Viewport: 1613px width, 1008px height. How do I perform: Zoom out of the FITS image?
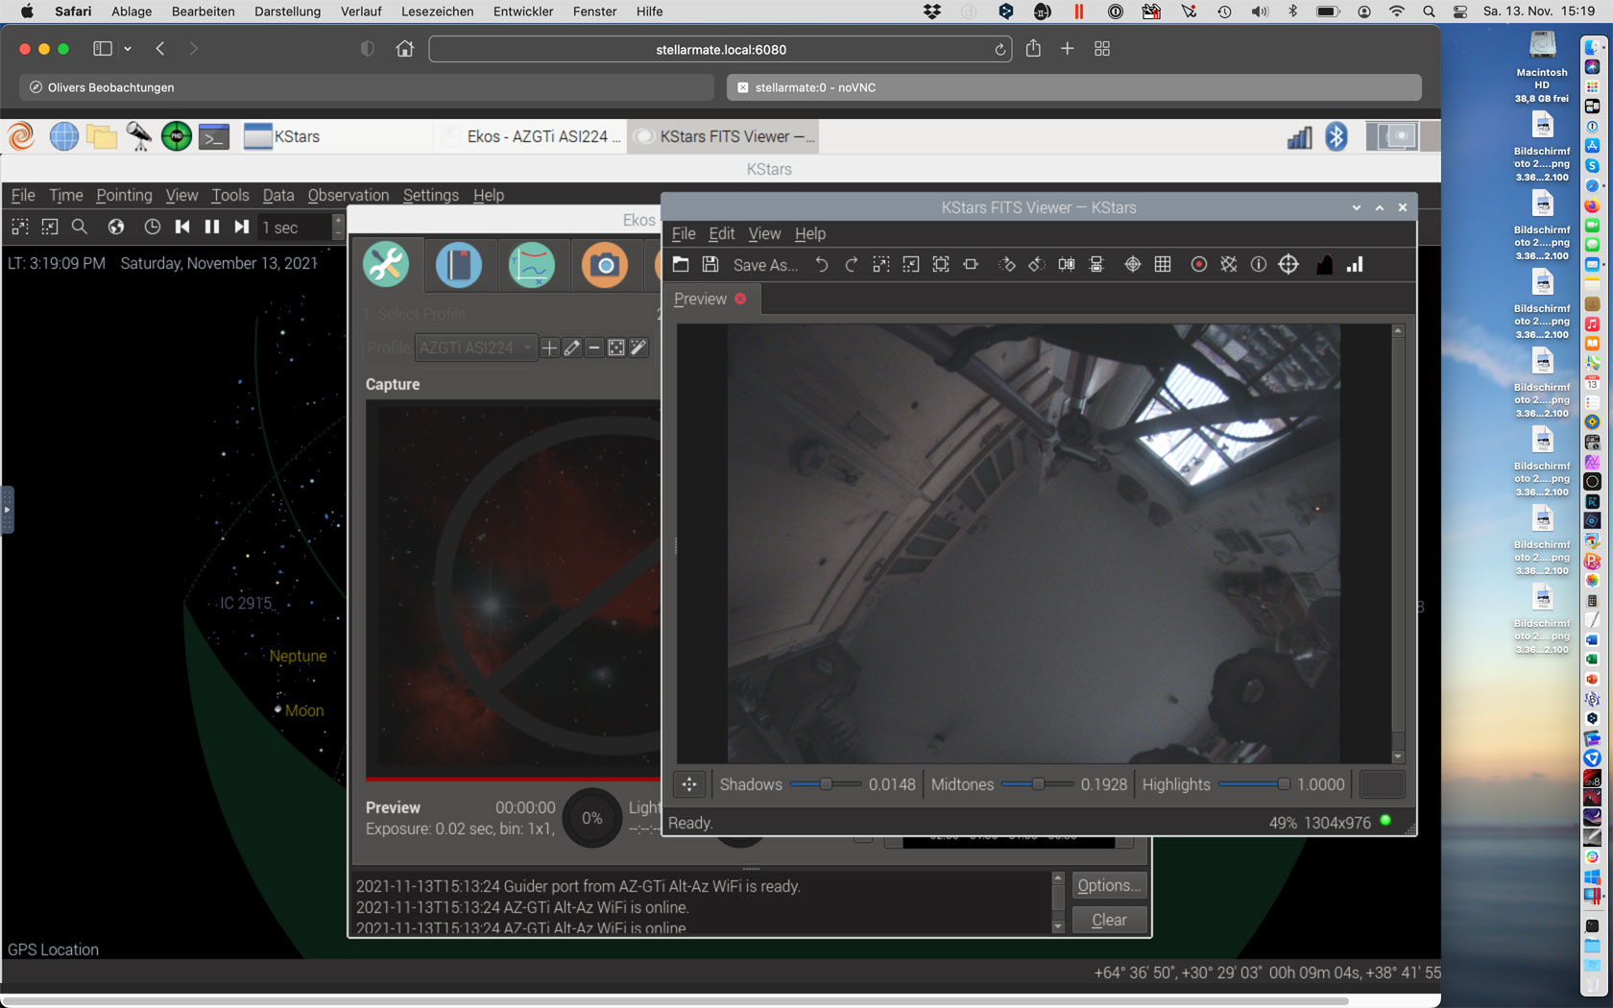pos(911,264)
